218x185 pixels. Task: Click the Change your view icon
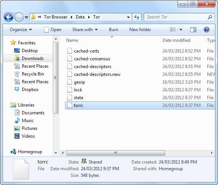[x=173, y=30]
